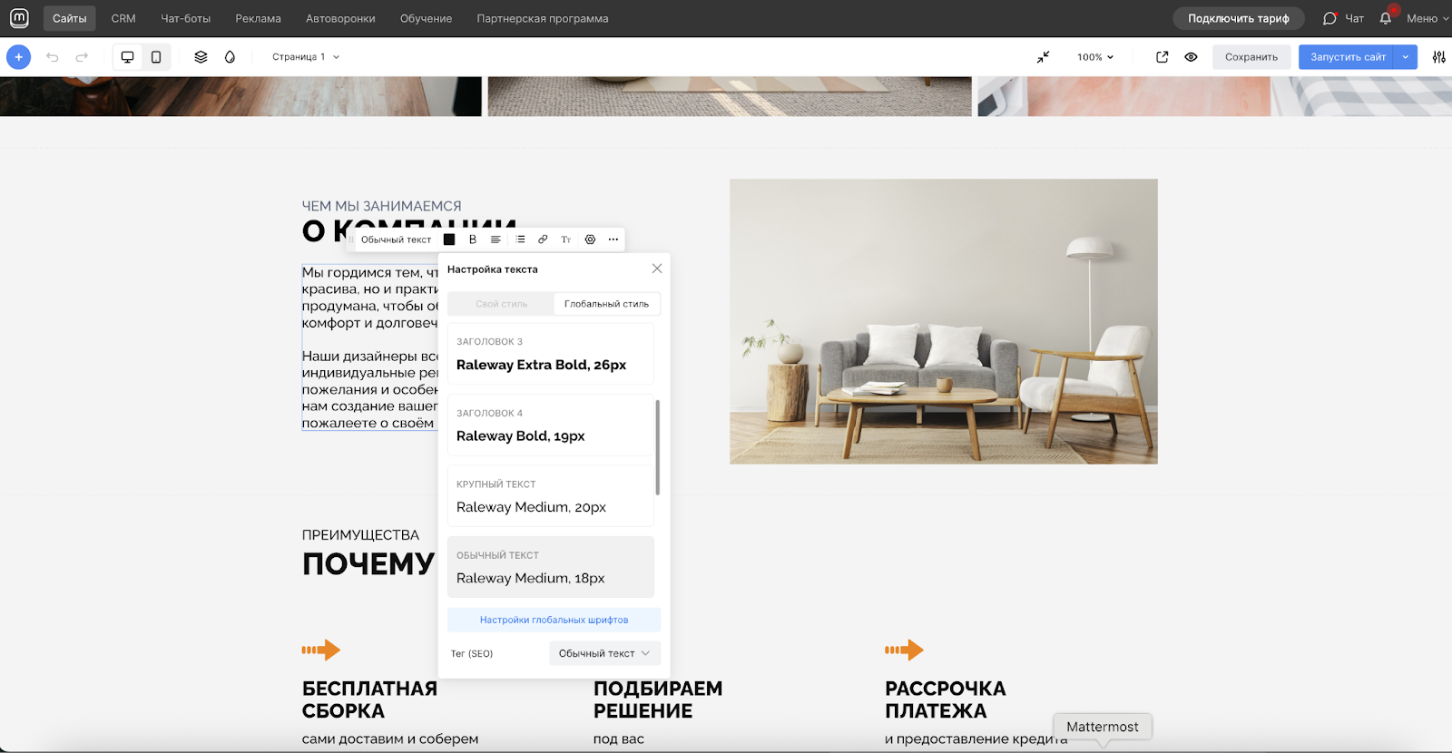Open the CRM menu item

[123, 18]
